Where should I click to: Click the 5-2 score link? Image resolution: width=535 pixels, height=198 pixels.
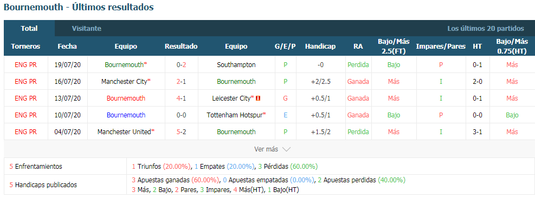point(181,132)
